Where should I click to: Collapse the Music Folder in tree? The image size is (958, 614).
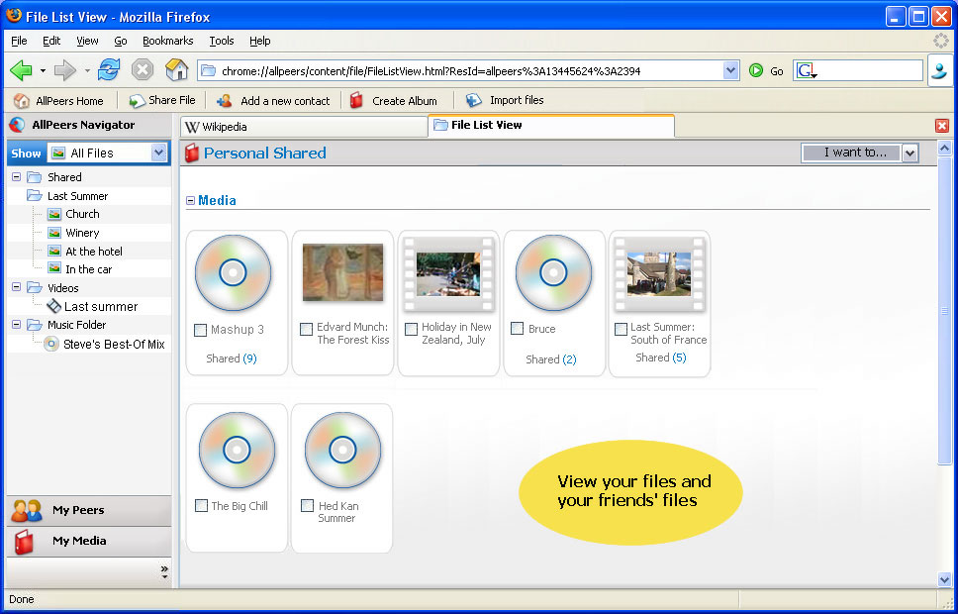pos(17,325)
